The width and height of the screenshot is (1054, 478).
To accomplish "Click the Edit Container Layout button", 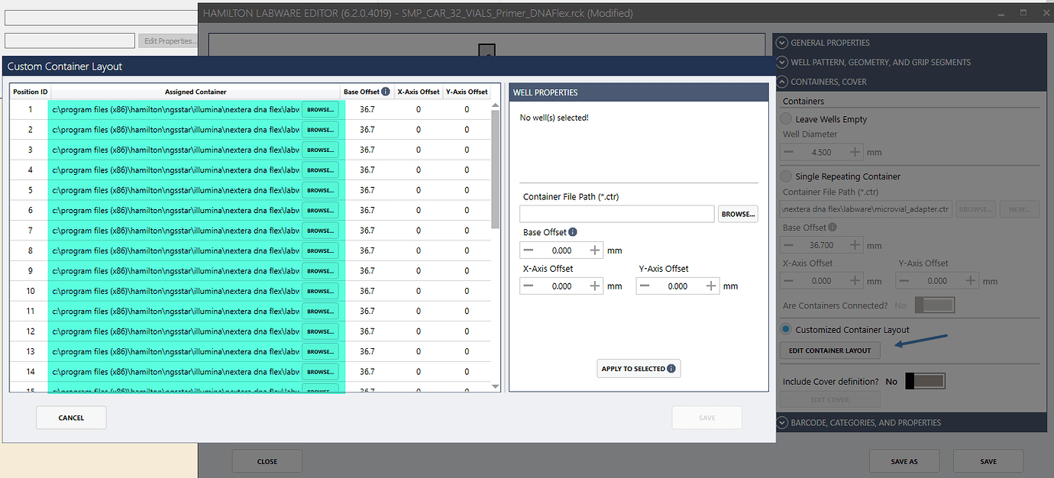I will tap(829, 350).
